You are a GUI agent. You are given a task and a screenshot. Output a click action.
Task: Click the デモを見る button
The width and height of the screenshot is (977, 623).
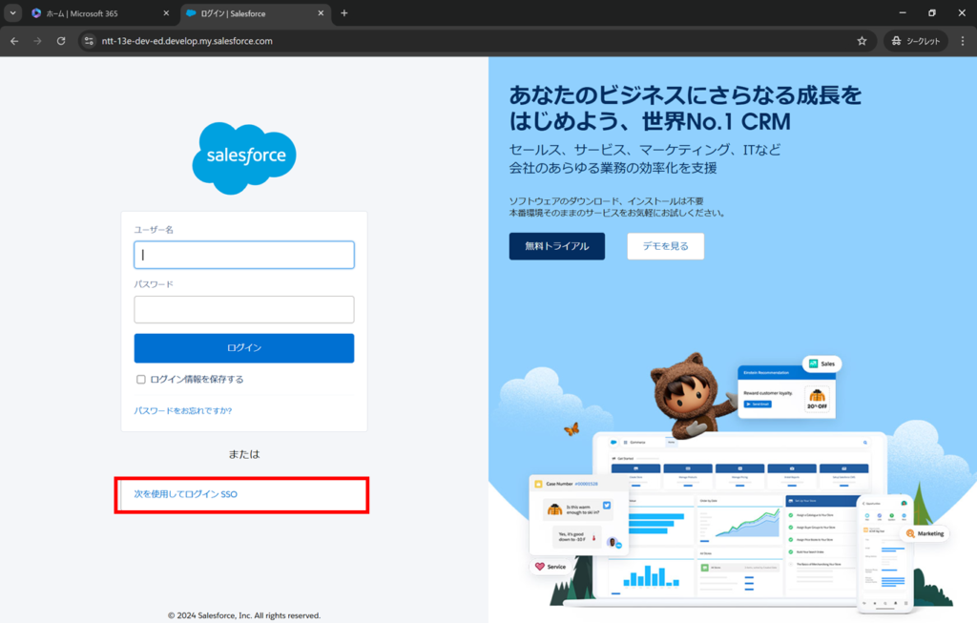tap(665, 246)
